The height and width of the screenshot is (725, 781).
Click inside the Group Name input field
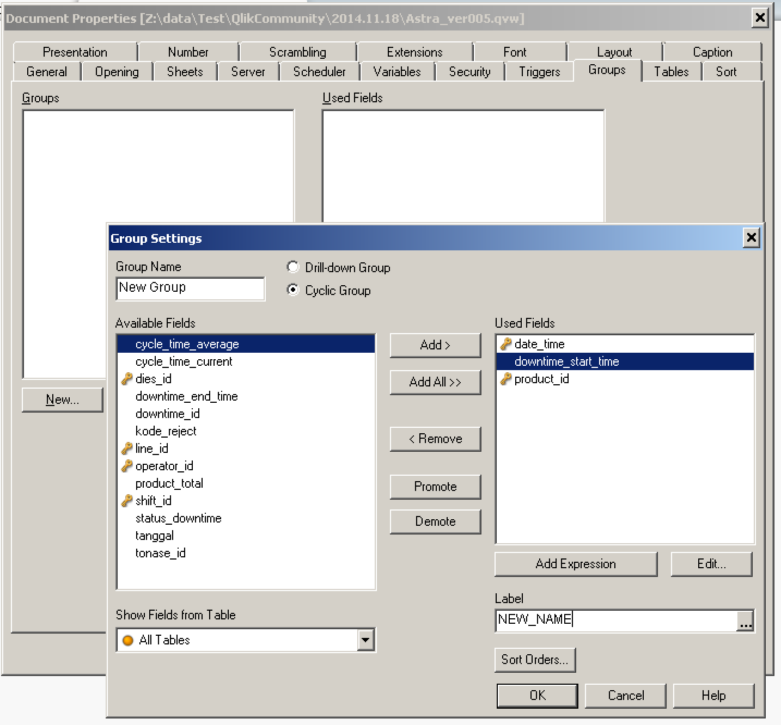(190, 288)
